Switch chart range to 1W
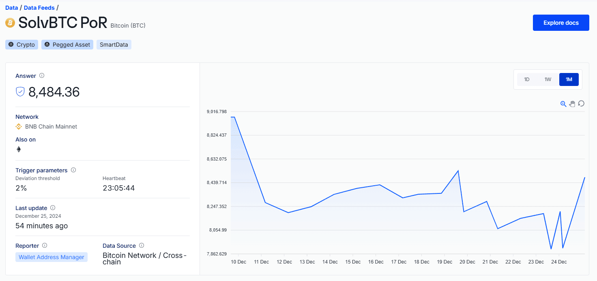The image size is (597, 281). 548,79
